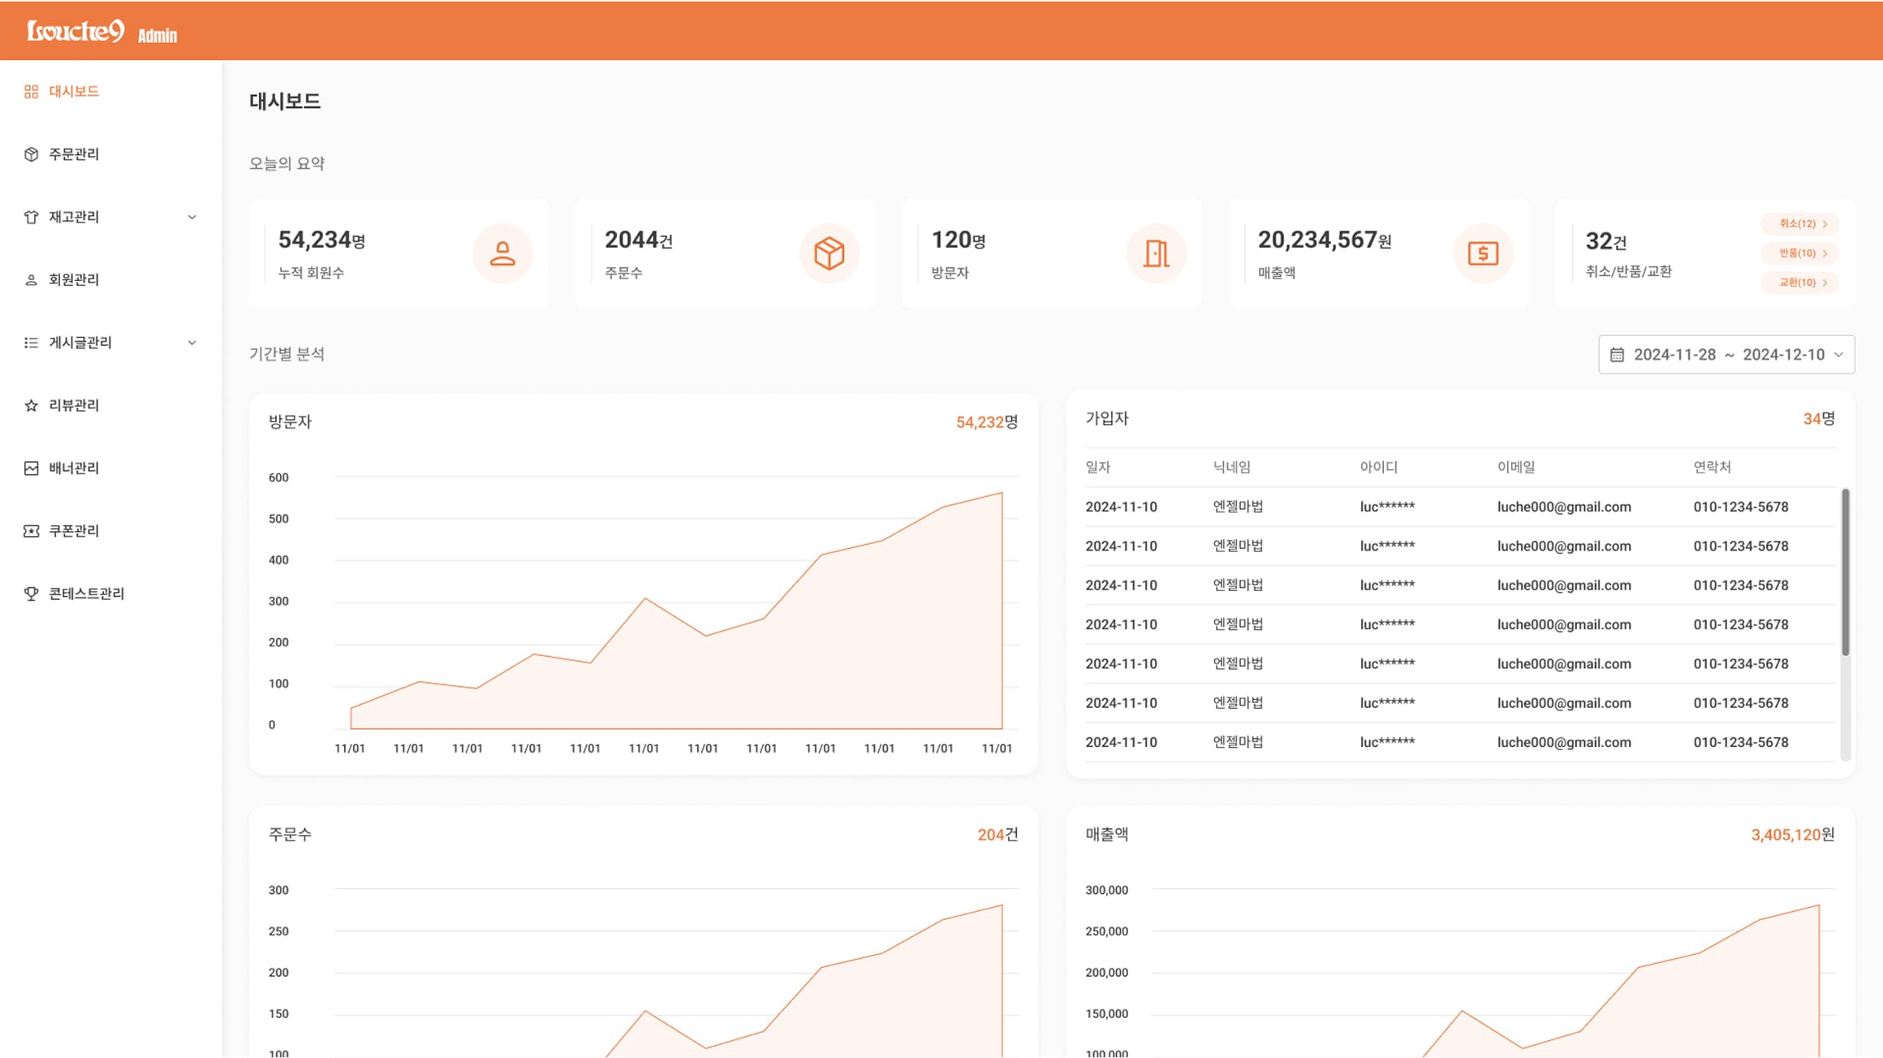This screenshot has height=1058, width=1883.
Task: Select the trophy icon for 콘테스트관리
Action: [x=31, y=594]
